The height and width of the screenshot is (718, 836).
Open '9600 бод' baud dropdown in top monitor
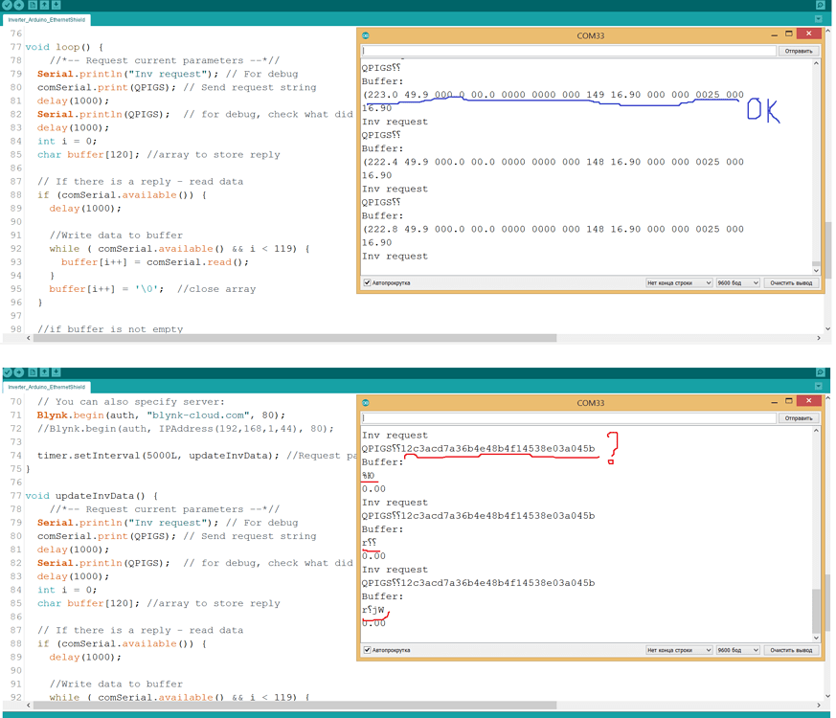pos(737,283)
